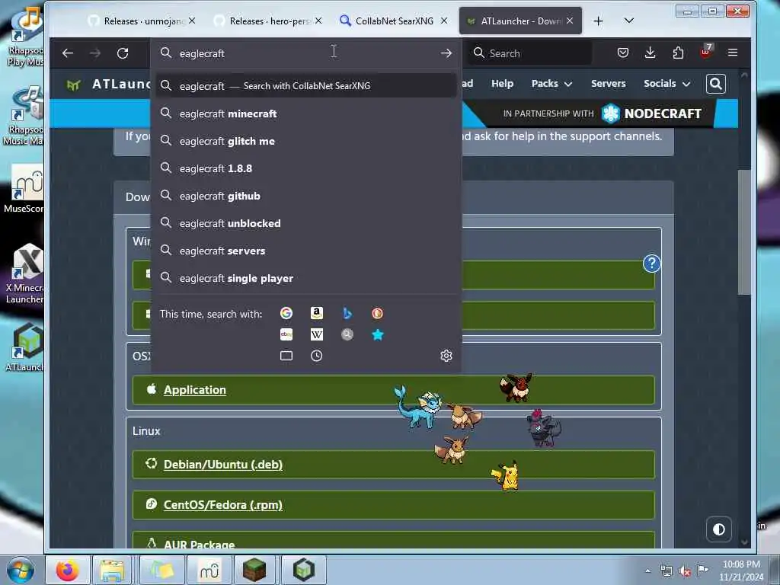This screenshot has width=780, height=585.
Task: Search this time with Google
Action: coord(286,313)
